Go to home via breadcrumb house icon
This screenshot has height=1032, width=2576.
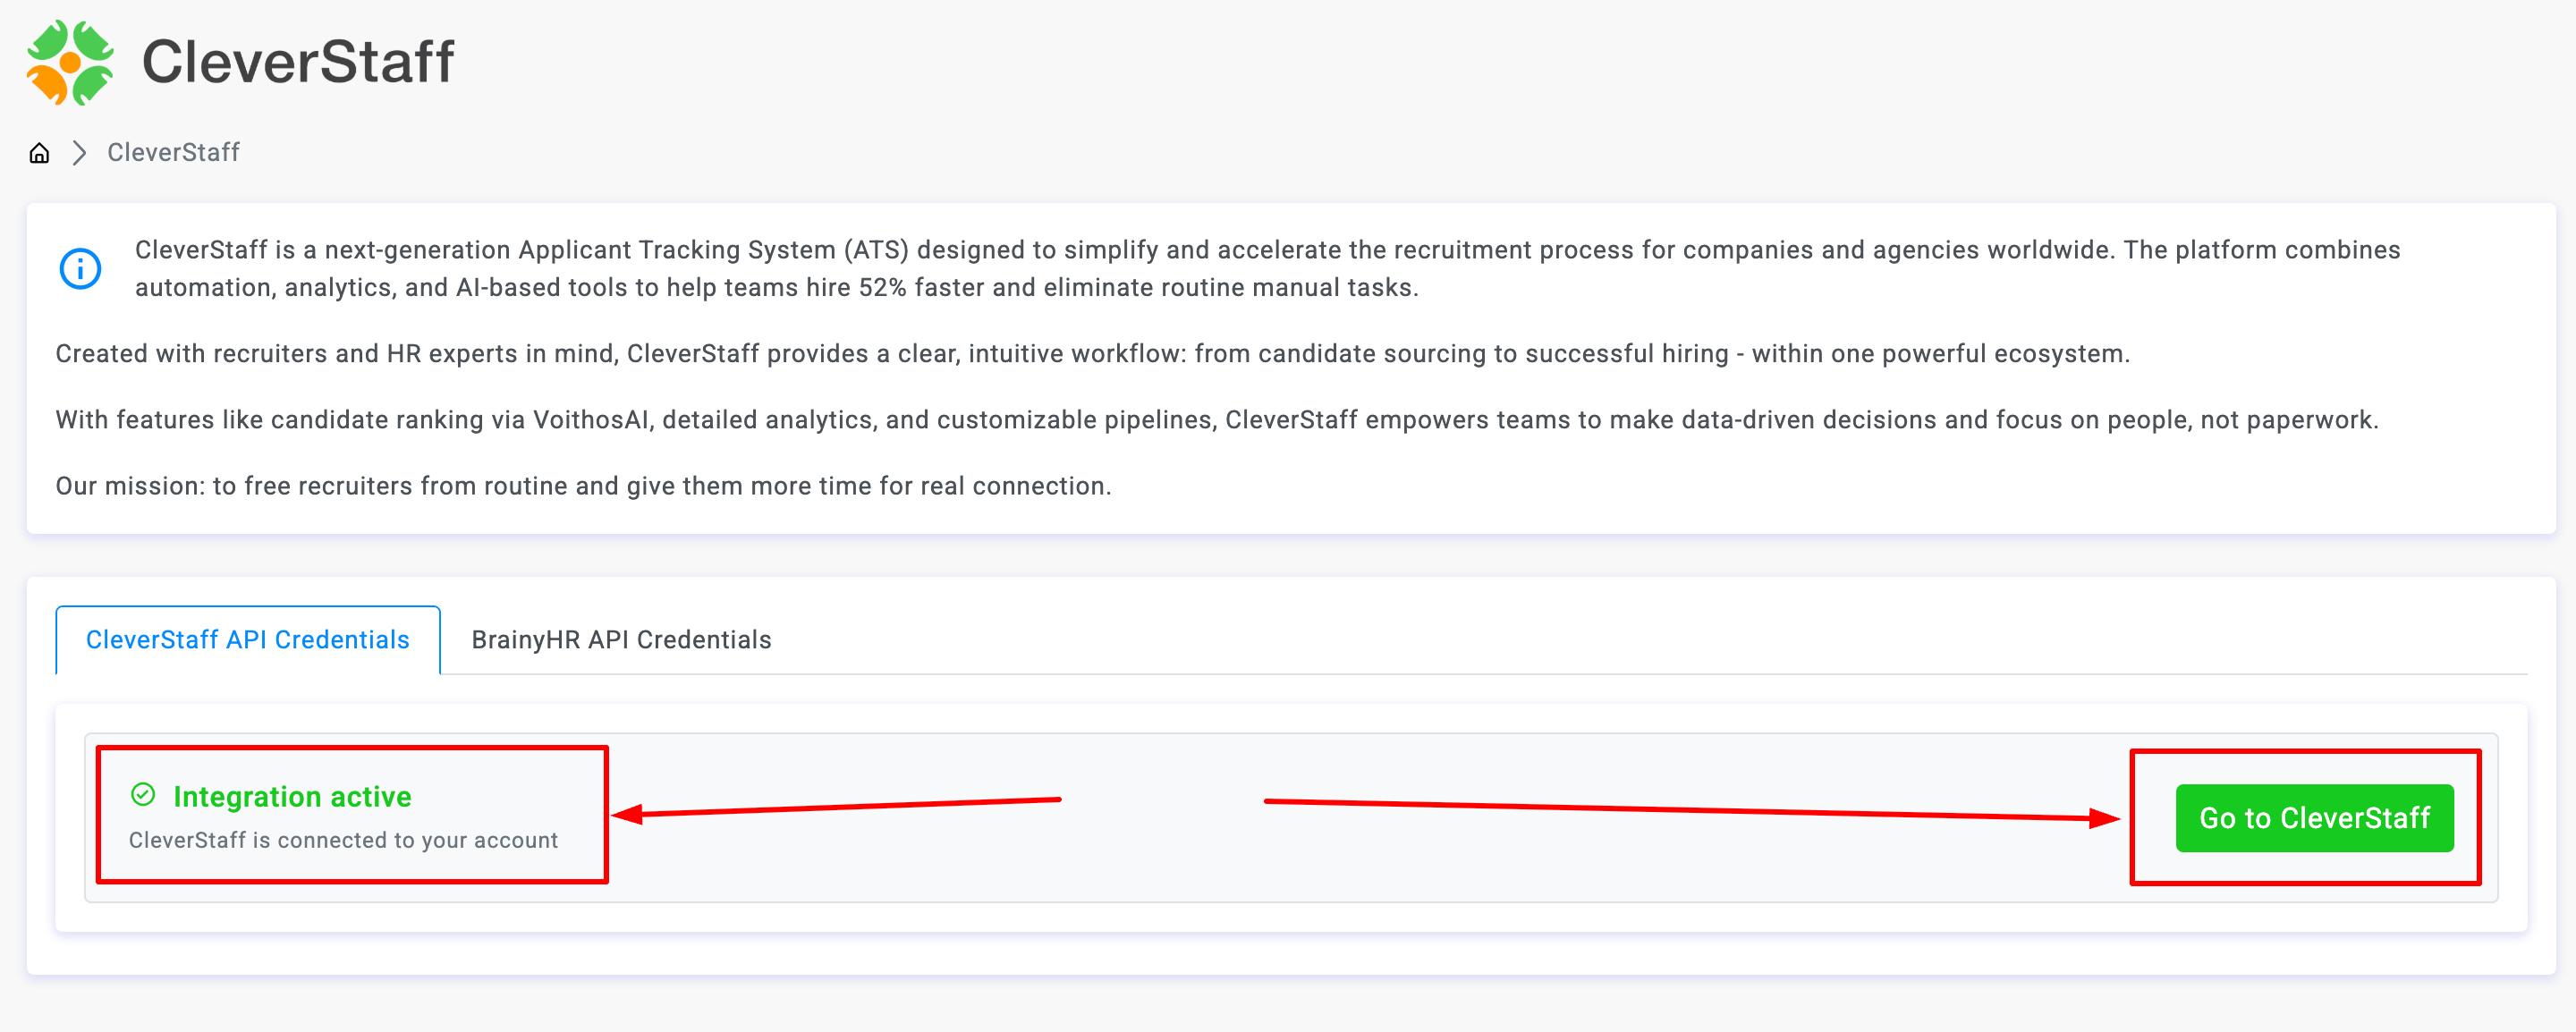(x=39, y=153)
